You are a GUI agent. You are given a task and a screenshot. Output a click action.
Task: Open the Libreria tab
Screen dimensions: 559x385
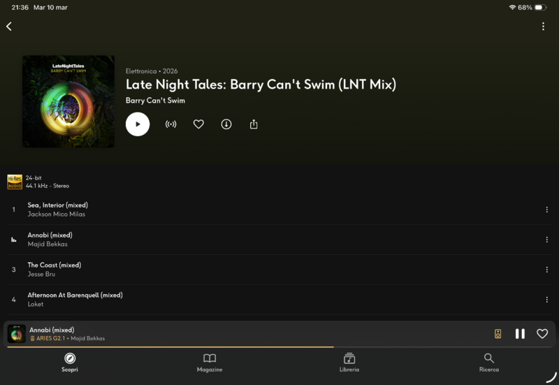349,363
